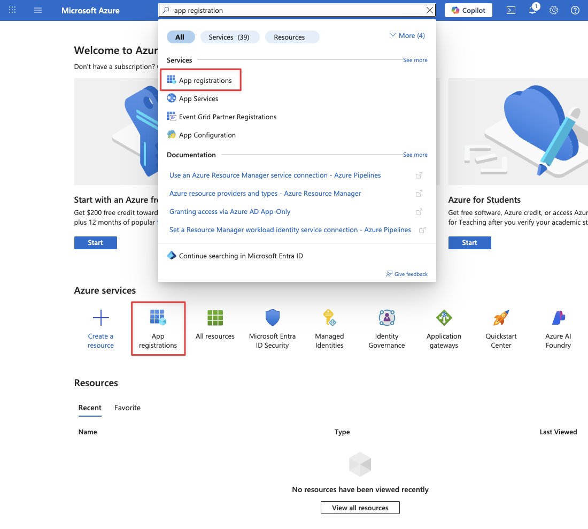This screenshot has width=588, height=529.
Task: Click the Event Grid Partner Registrations icon
Action: point(172,116)
